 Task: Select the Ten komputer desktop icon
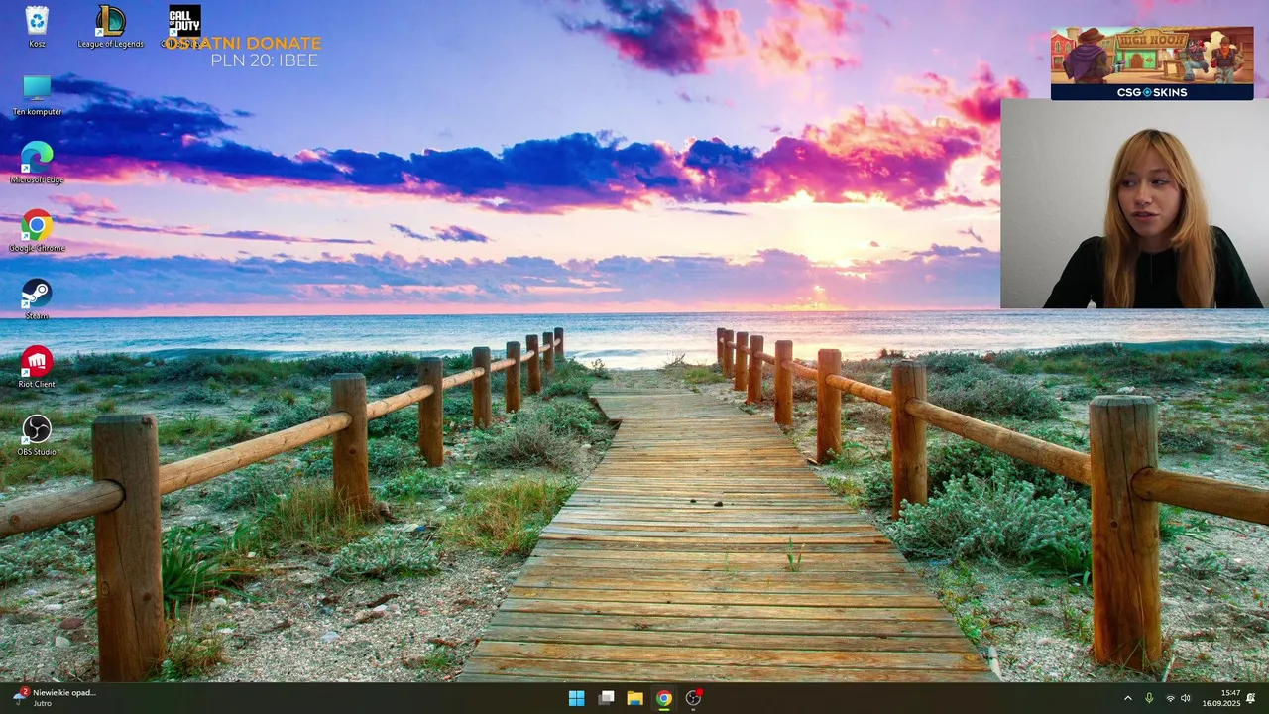(37, 95)
